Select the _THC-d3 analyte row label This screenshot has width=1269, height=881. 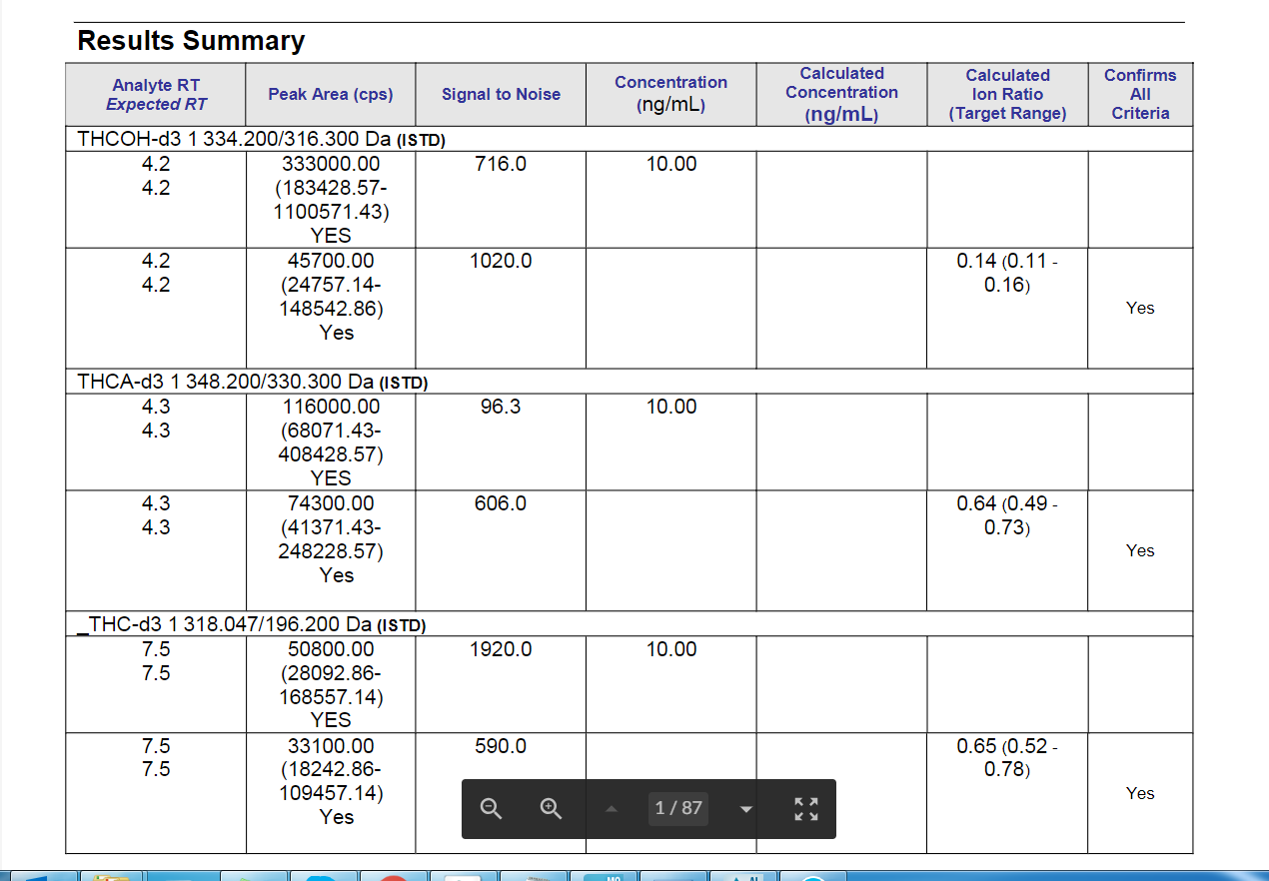click(x=251, y=624)
